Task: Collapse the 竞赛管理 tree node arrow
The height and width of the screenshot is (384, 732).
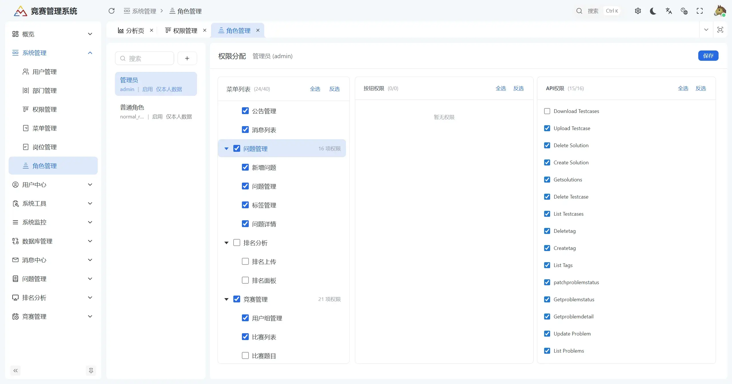Action: tap(226, 299)
